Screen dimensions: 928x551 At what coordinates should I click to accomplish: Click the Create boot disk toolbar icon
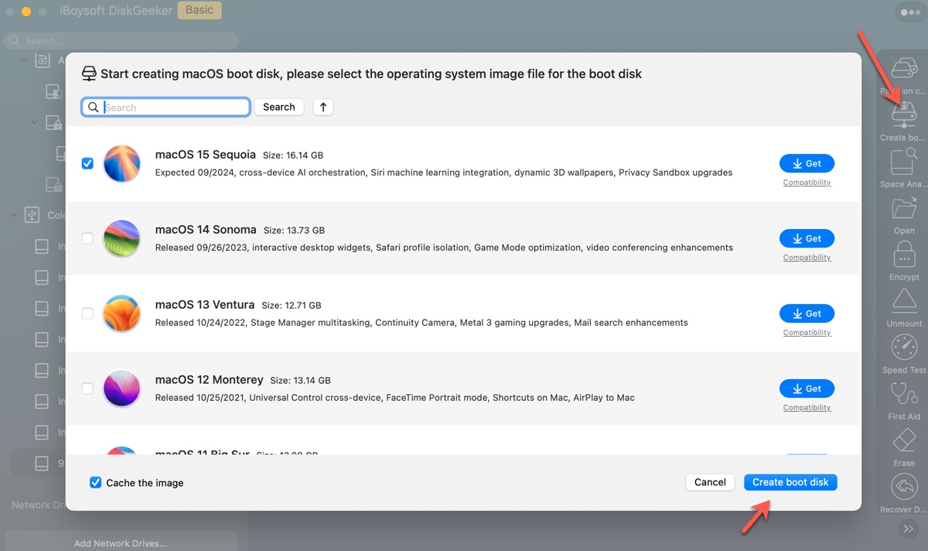[x=903, y=118]
